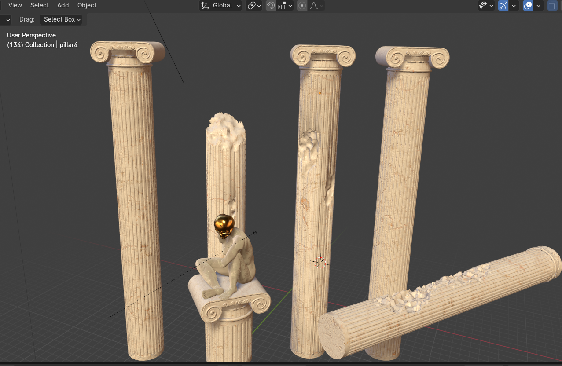Open the Global transform orientation dropdown
The width and height of the screenshot is (562, 366).
(x=221, y=6)
